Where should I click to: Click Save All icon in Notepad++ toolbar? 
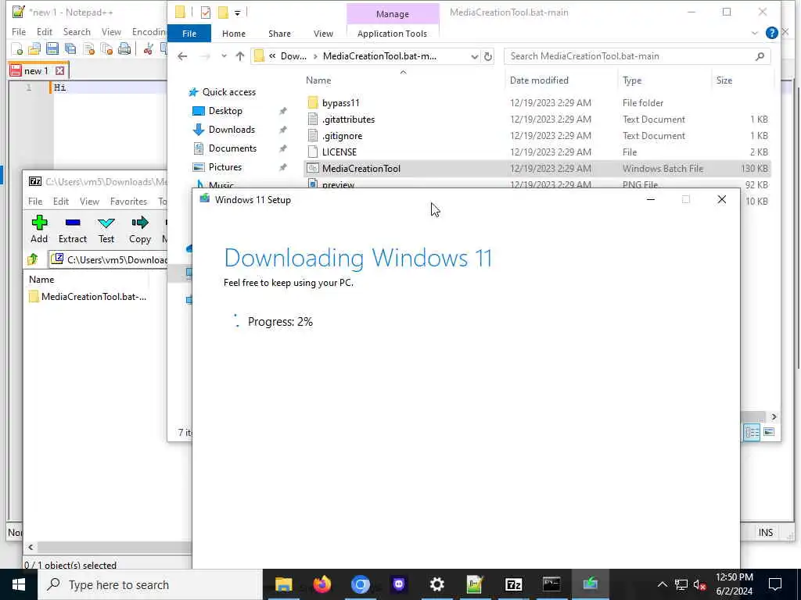pos(70,49)
